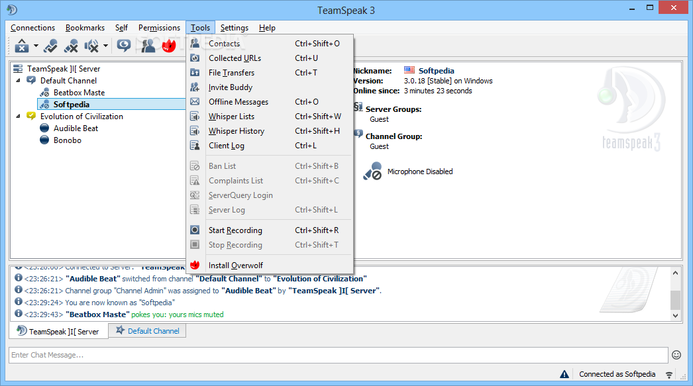Click the Enter Chat Message field

click(x=338, y=355)
